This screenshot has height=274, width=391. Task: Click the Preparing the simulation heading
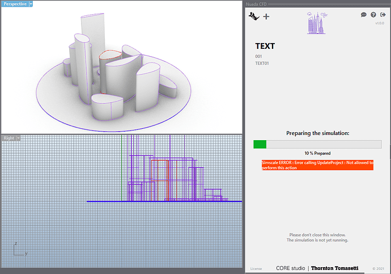[x=318, y=133]
